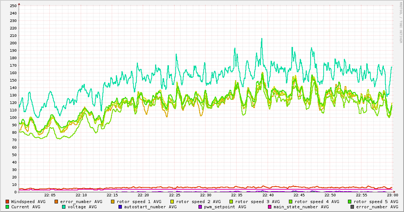Select the 130 y-axis tick label
Viewport: 404px width, 212px height.
point(13,95)
